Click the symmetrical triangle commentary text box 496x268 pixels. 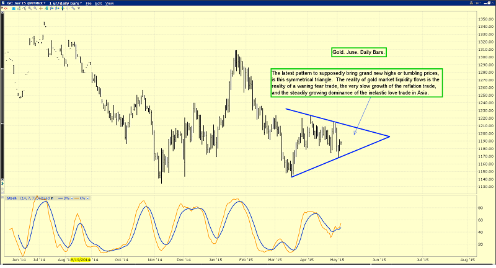[356, 83]
